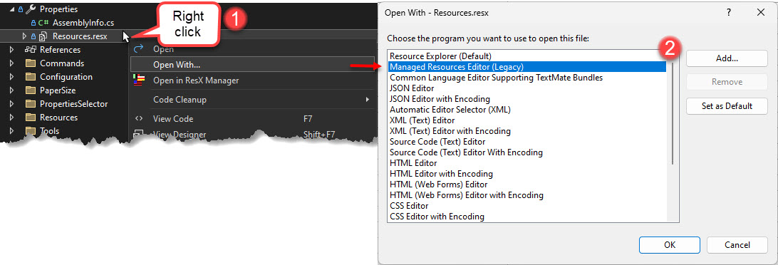Expand the References node
Image resolution: width=778 pixels, height=265 pixels.
coord(12,50)
